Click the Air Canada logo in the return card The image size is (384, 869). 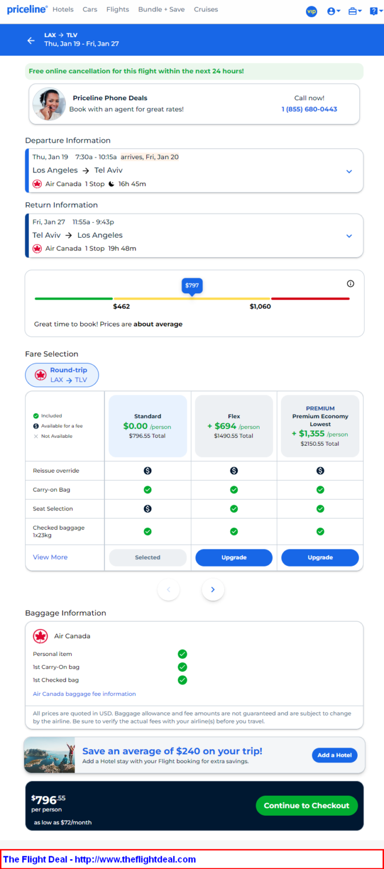[37, 249]
